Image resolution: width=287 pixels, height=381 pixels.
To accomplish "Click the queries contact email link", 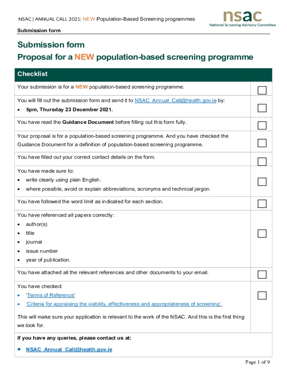I will coord(69,350).
